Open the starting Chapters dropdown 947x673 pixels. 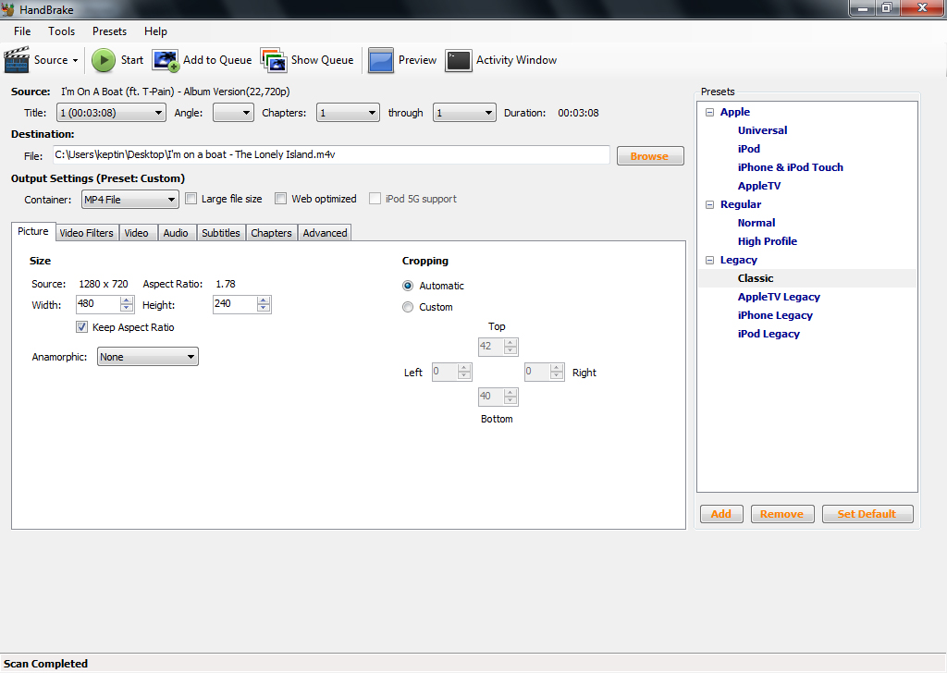click(348, 113)
